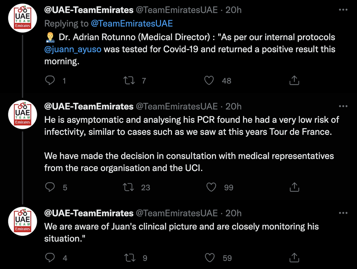
Task: Open @TeamEmiratesUAE in Replying to line
Action: [x=132, y=24]
